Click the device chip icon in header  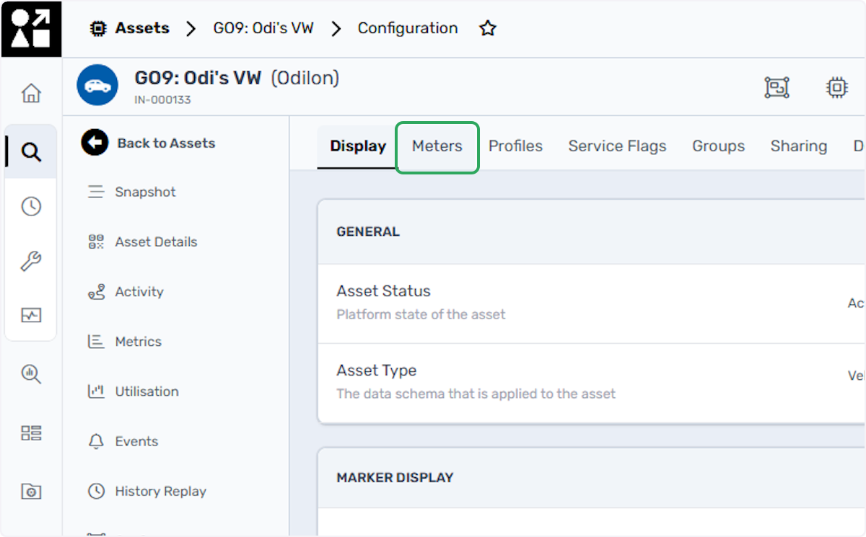coord(836,88)
